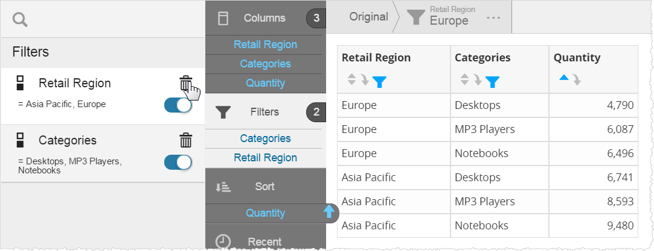Click the Recent clock icon
The height and width of the screenshot is (251, 654).
tap(223, 242)
